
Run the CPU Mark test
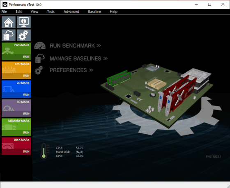click(x=16, y=70)
